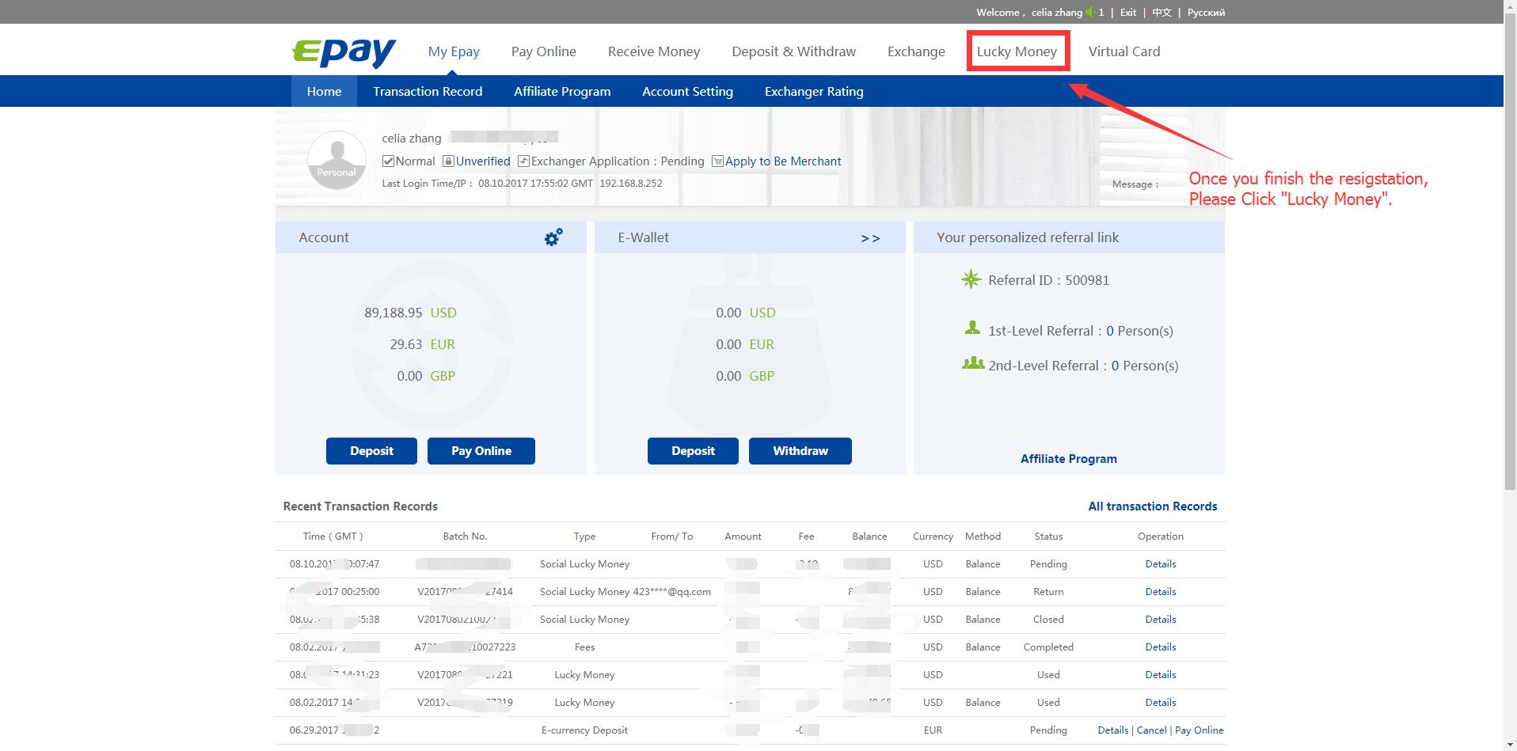Open Details for the Return status row
The image size is (1517, 751).
(1161, 592)
